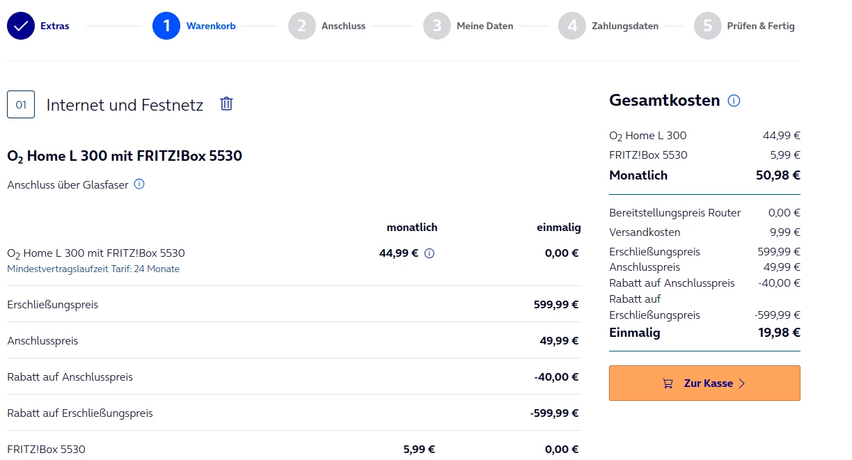Show info for 44,99 € monthly price
The image size is (852, 460).
click(x=429, y=253)
